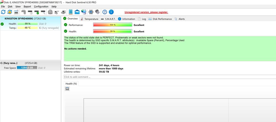Viewport: 276px width, 122px height.
Task: Click the speaker sound toolbar icon
Action: [97, 12]
